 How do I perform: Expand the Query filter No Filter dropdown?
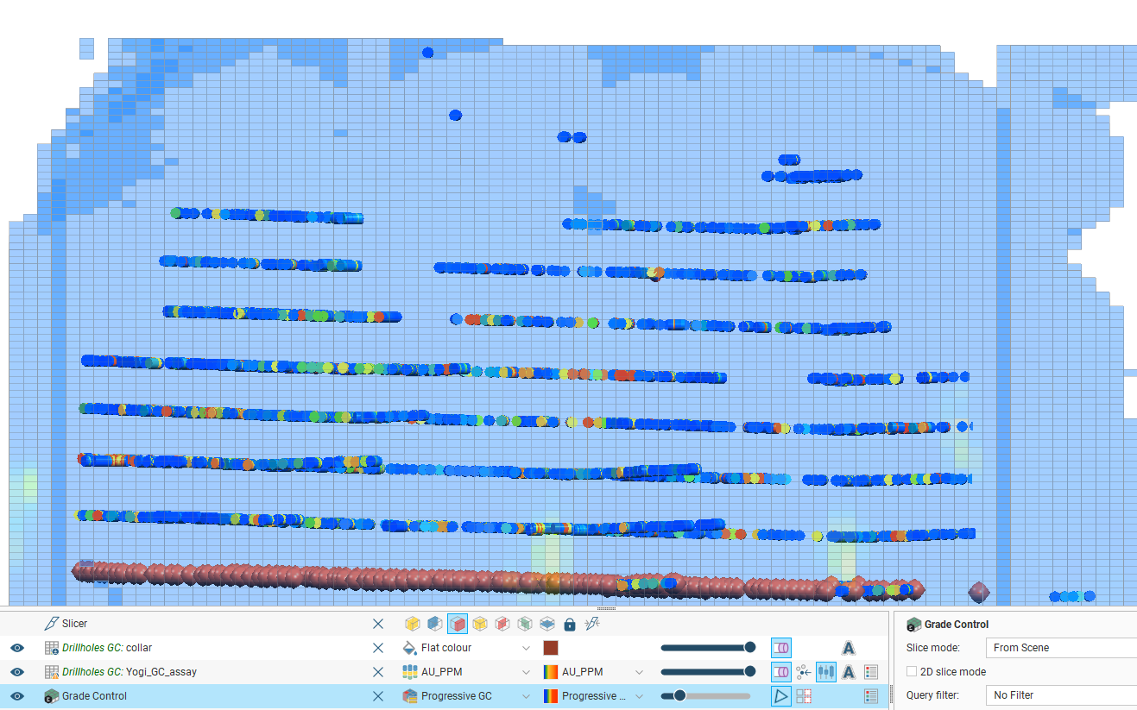[x=1062, y=695]
